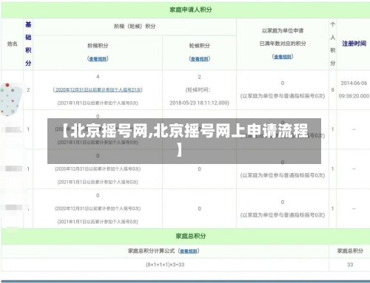This screenshot has width=370, height=283.
Task: Click the 家庭申请人积分 section title
Action: click(191, 10)
